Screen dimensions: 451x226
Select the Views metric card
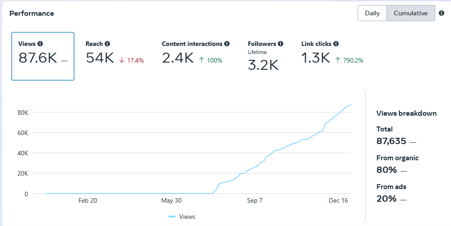coord(43,56)
